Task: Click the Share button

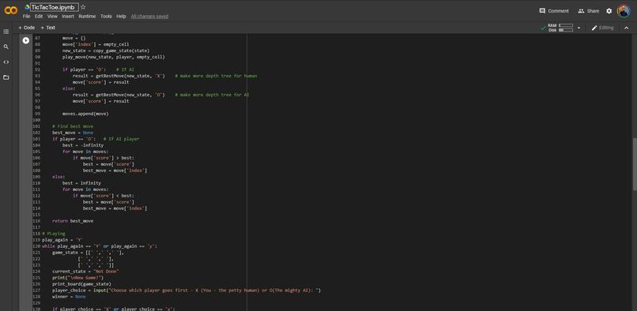Action: (588, 11)
